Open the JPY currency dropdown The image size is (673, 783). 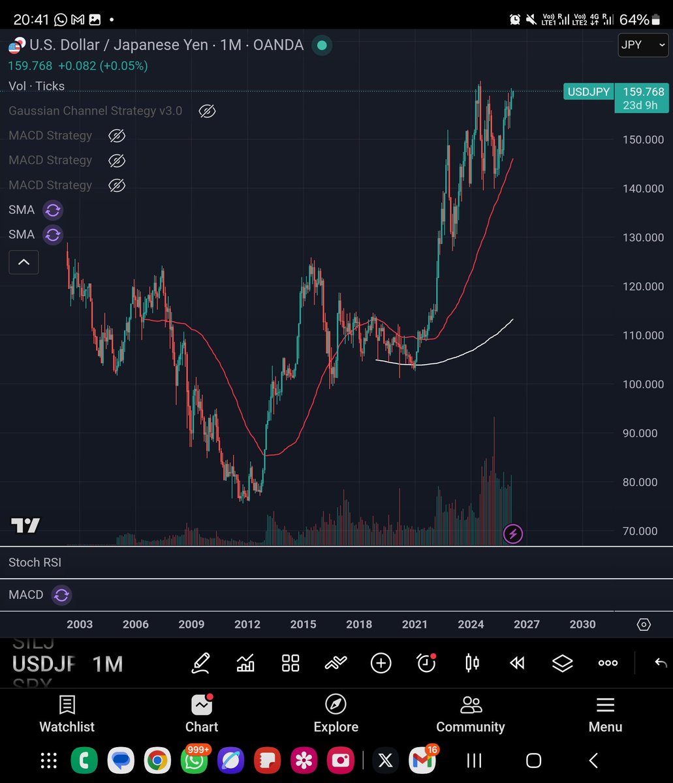pyautogui.click(x=642, y=46)
